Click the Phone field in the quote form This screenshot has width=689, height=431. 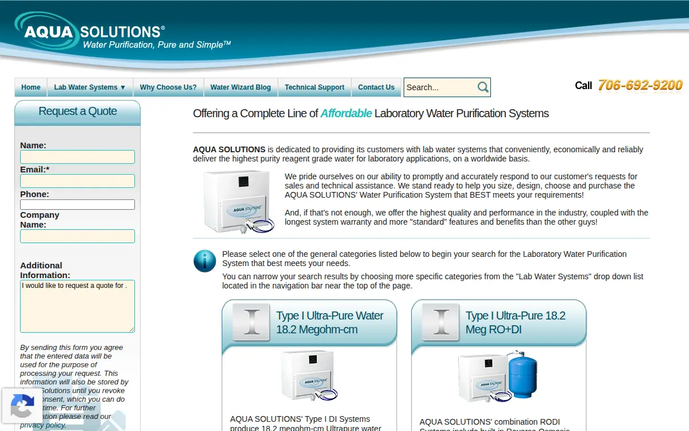[x=78, y=205]
